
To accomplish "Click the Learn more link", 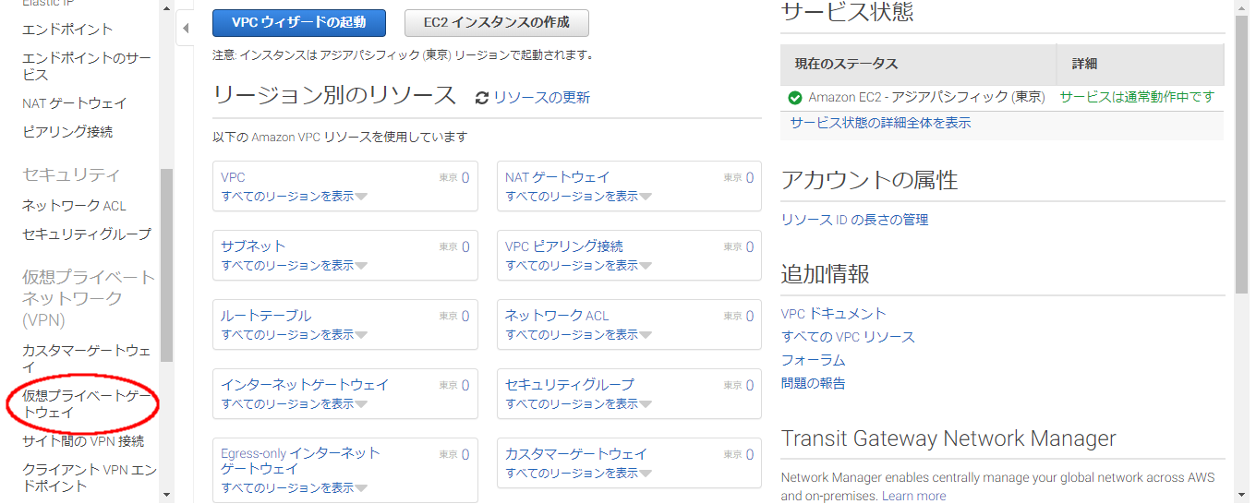I will tap(913, 496).
